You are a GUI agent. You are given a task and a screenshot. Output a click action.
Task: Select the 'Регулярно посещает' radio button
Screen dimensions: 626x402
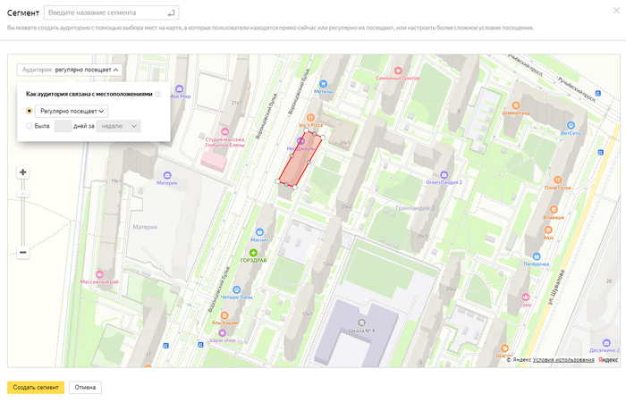30,111
